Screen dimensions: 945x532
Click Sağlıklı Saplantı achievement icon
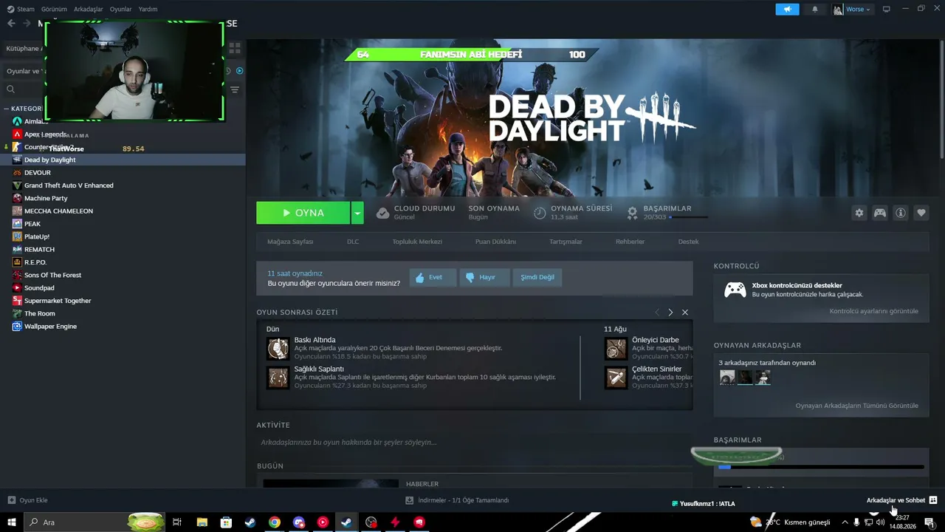click(278, 377)
